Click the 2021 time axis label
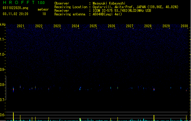 [20, 26]
